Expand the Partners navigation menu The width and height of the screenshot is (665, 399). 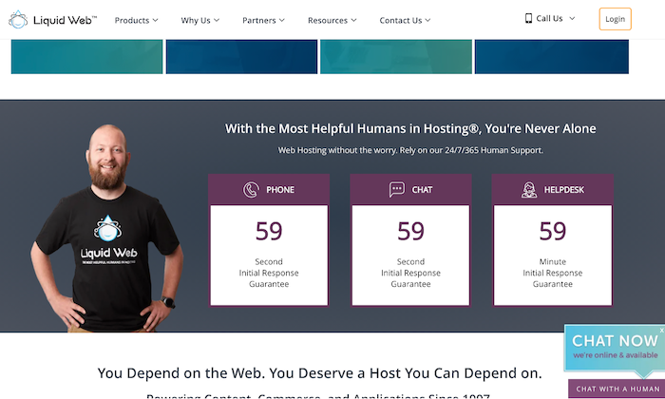[264, 20]
